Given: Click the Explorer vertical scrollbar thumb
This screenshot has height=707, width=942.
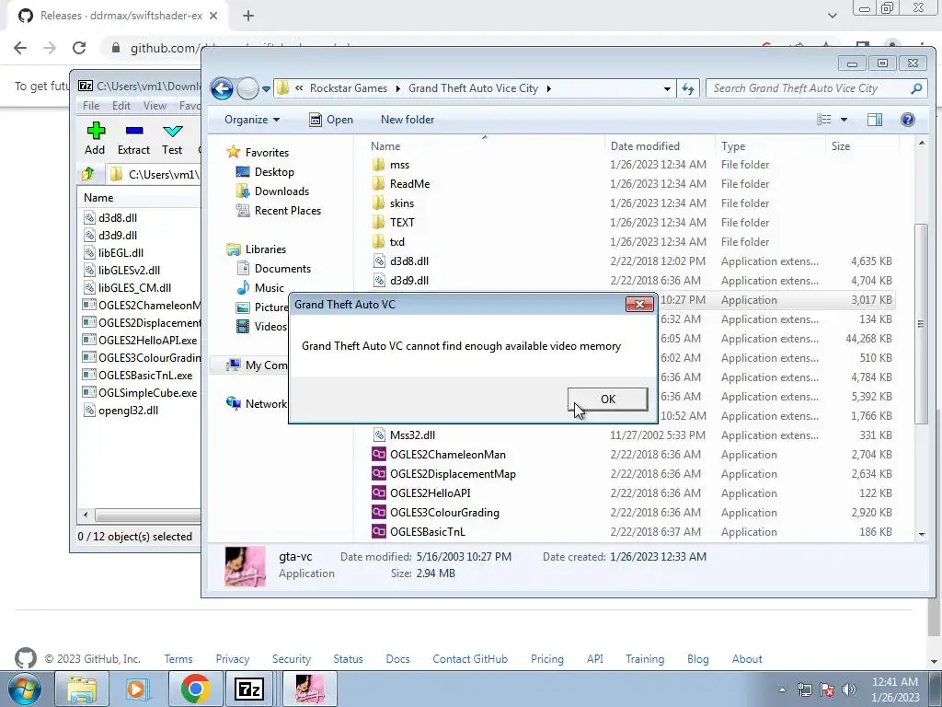Looking at the screenshot, I should click(x=921, y=323).
